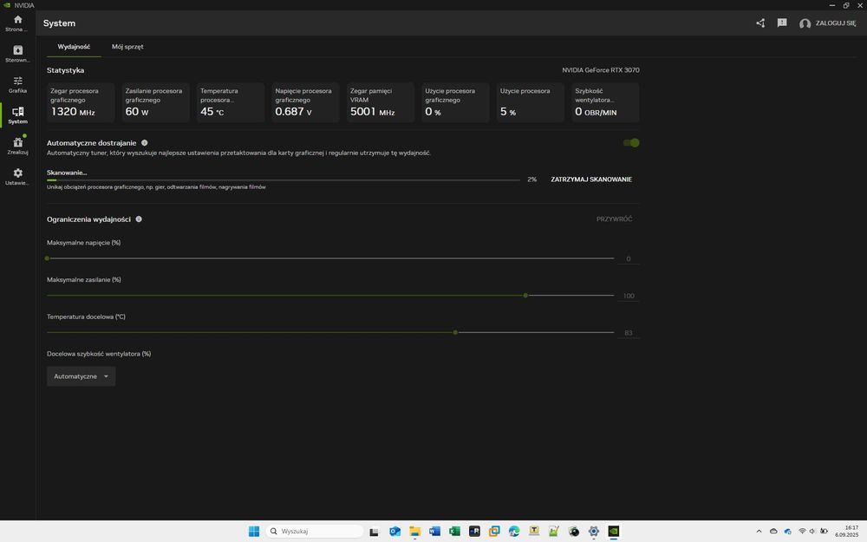Click the Użycie procesora graficznego stat card
This screenshot has height=542, width=867.
tap(456, 102)
